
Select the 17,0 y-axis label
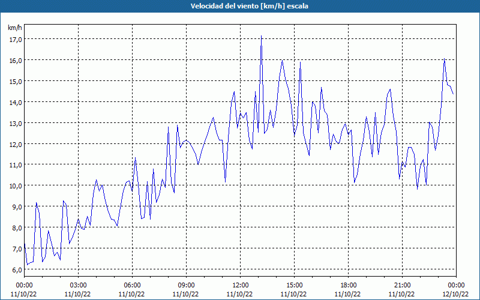(x=16, y=40)
